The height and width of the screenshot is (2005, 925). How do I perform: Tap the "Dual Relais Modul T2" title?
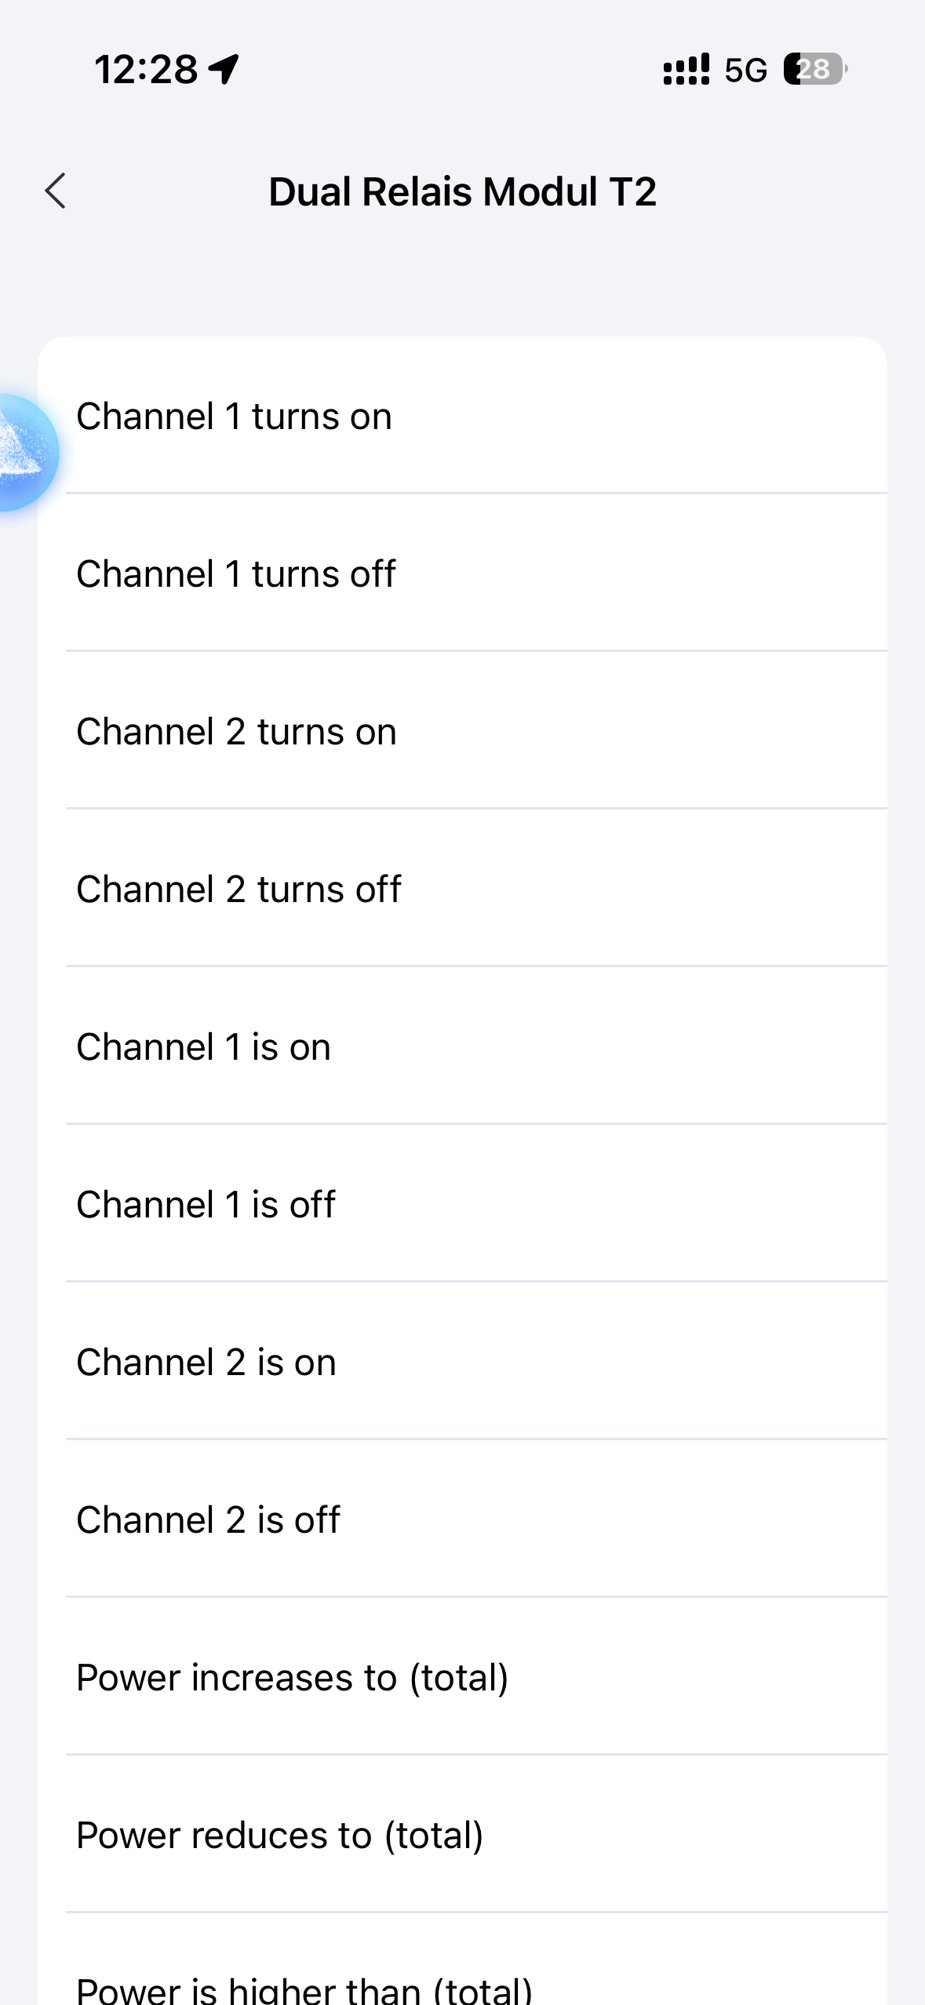click(462, 191)
